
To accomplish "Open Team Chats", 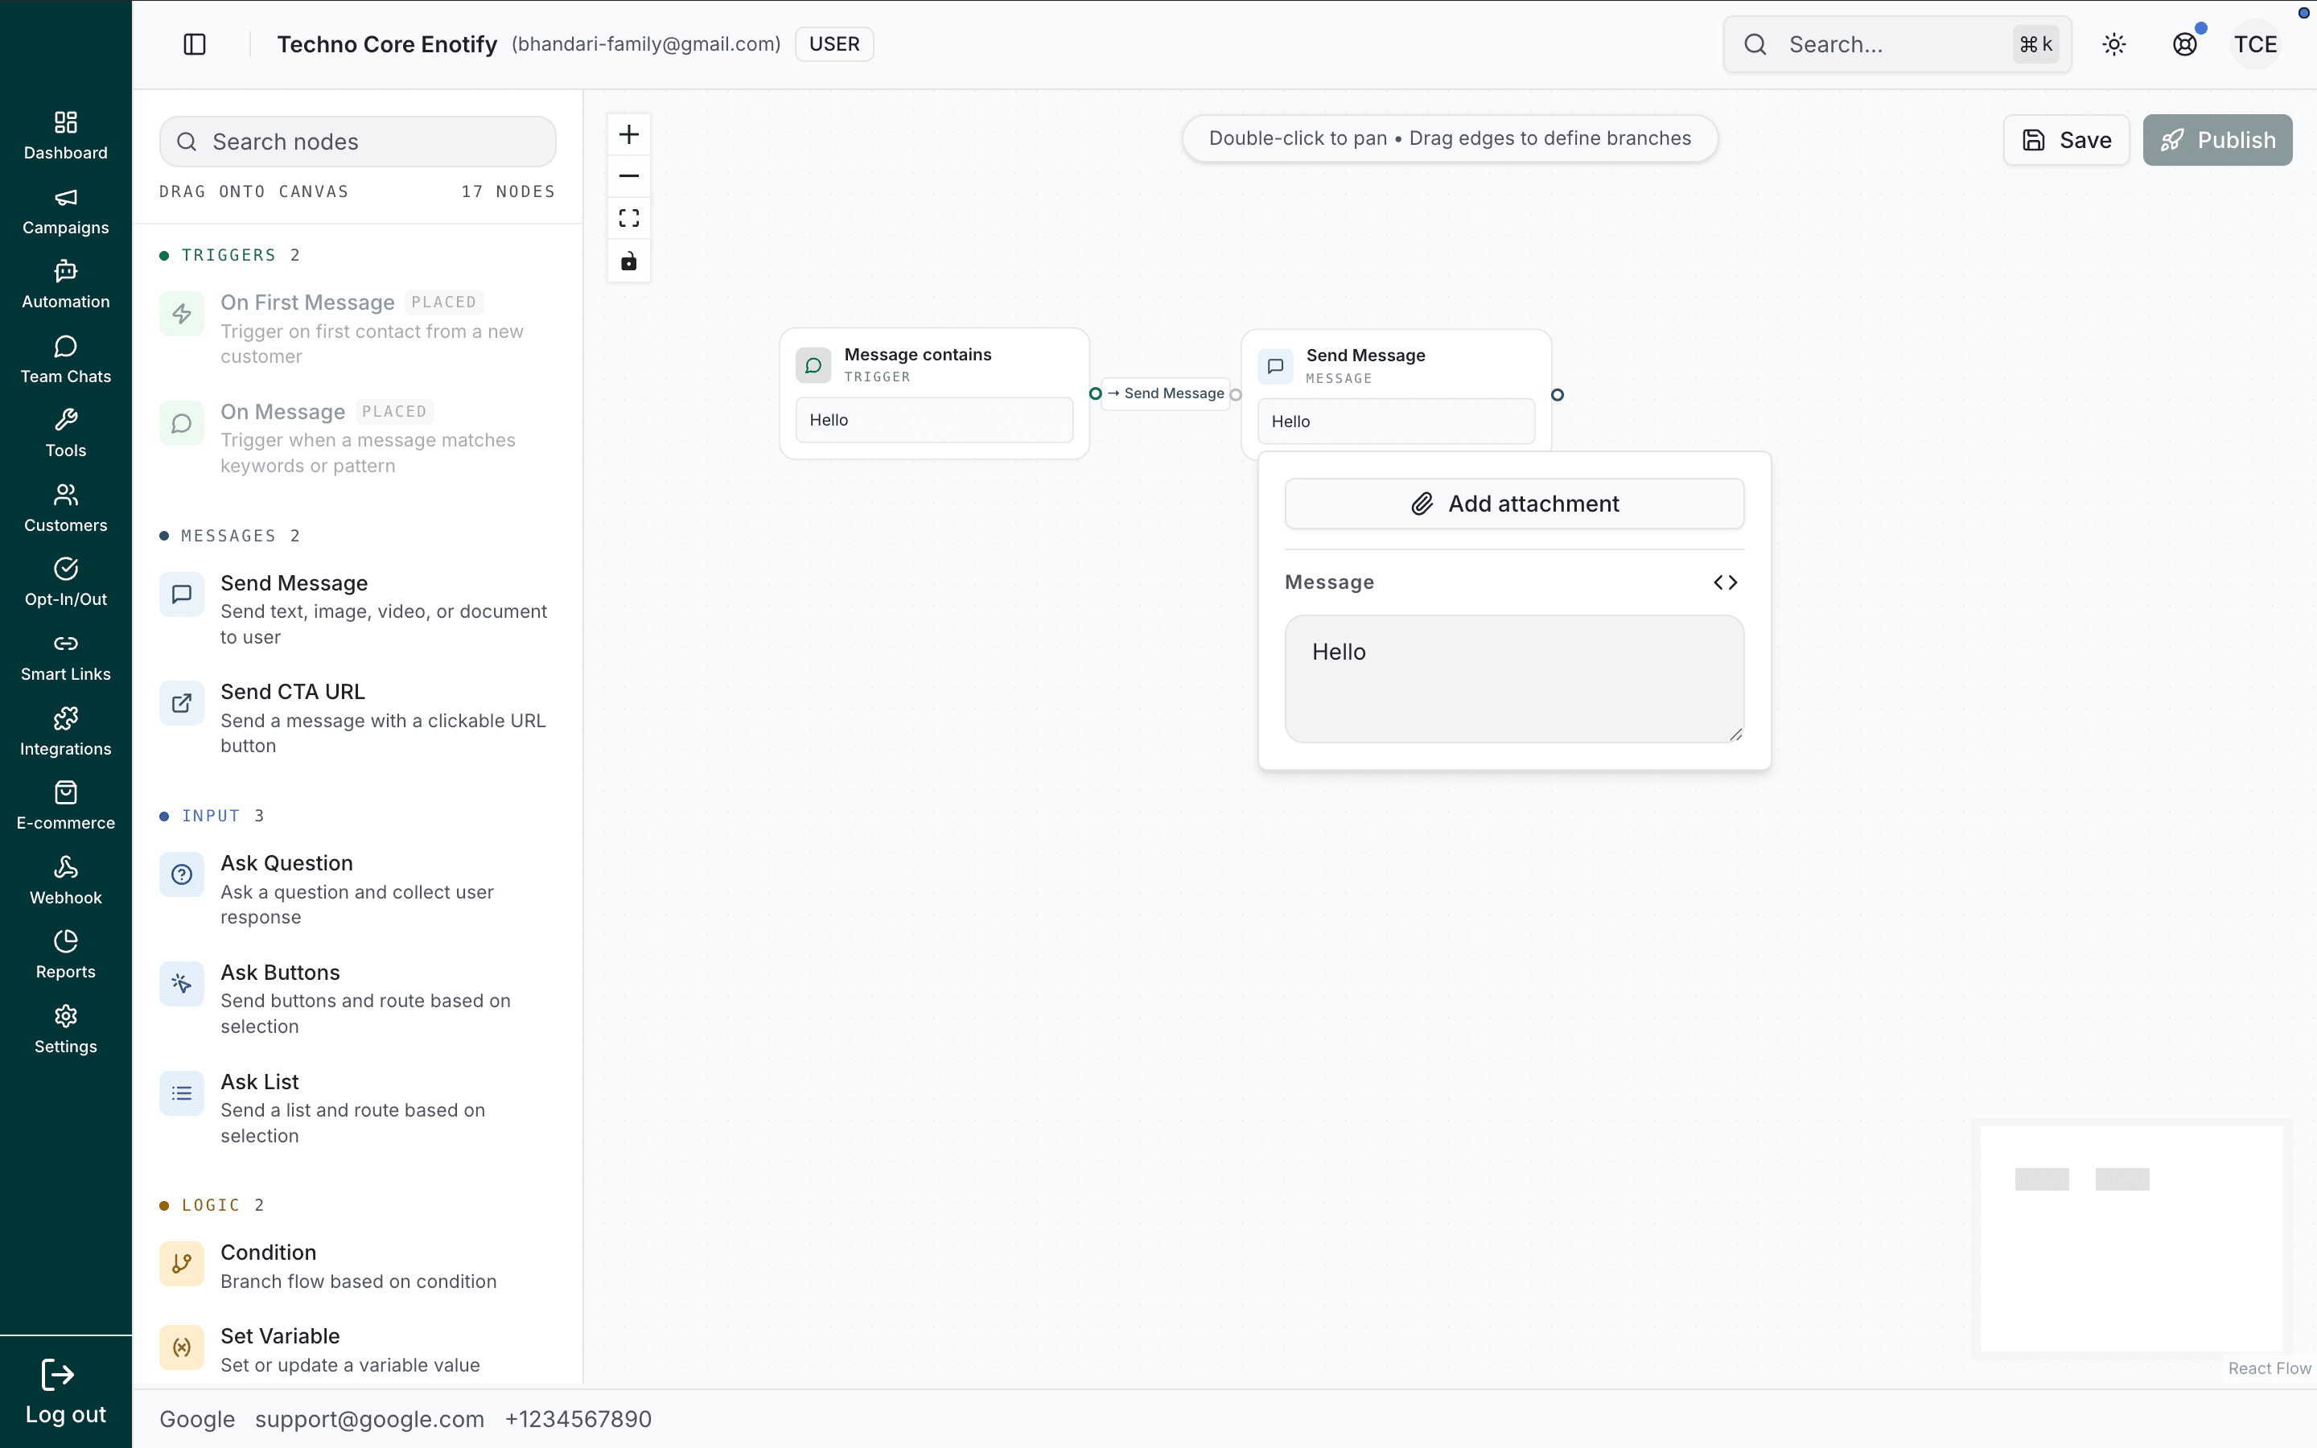I will pos(65,359).
